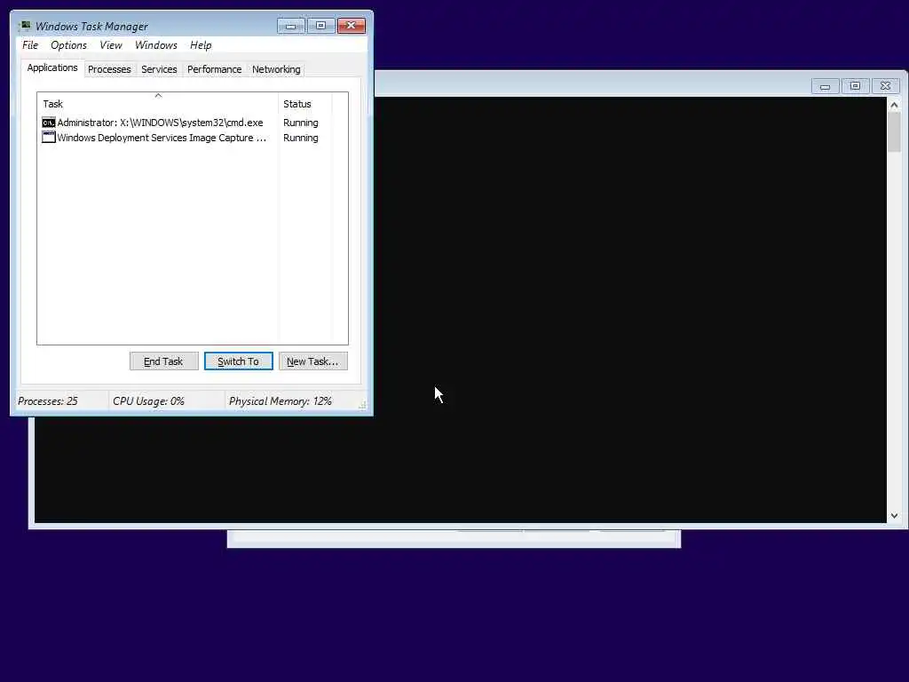The width and height of the screenshot is (909, 682).
Task: Close the command prompt window behind
Action: [885, 86]
